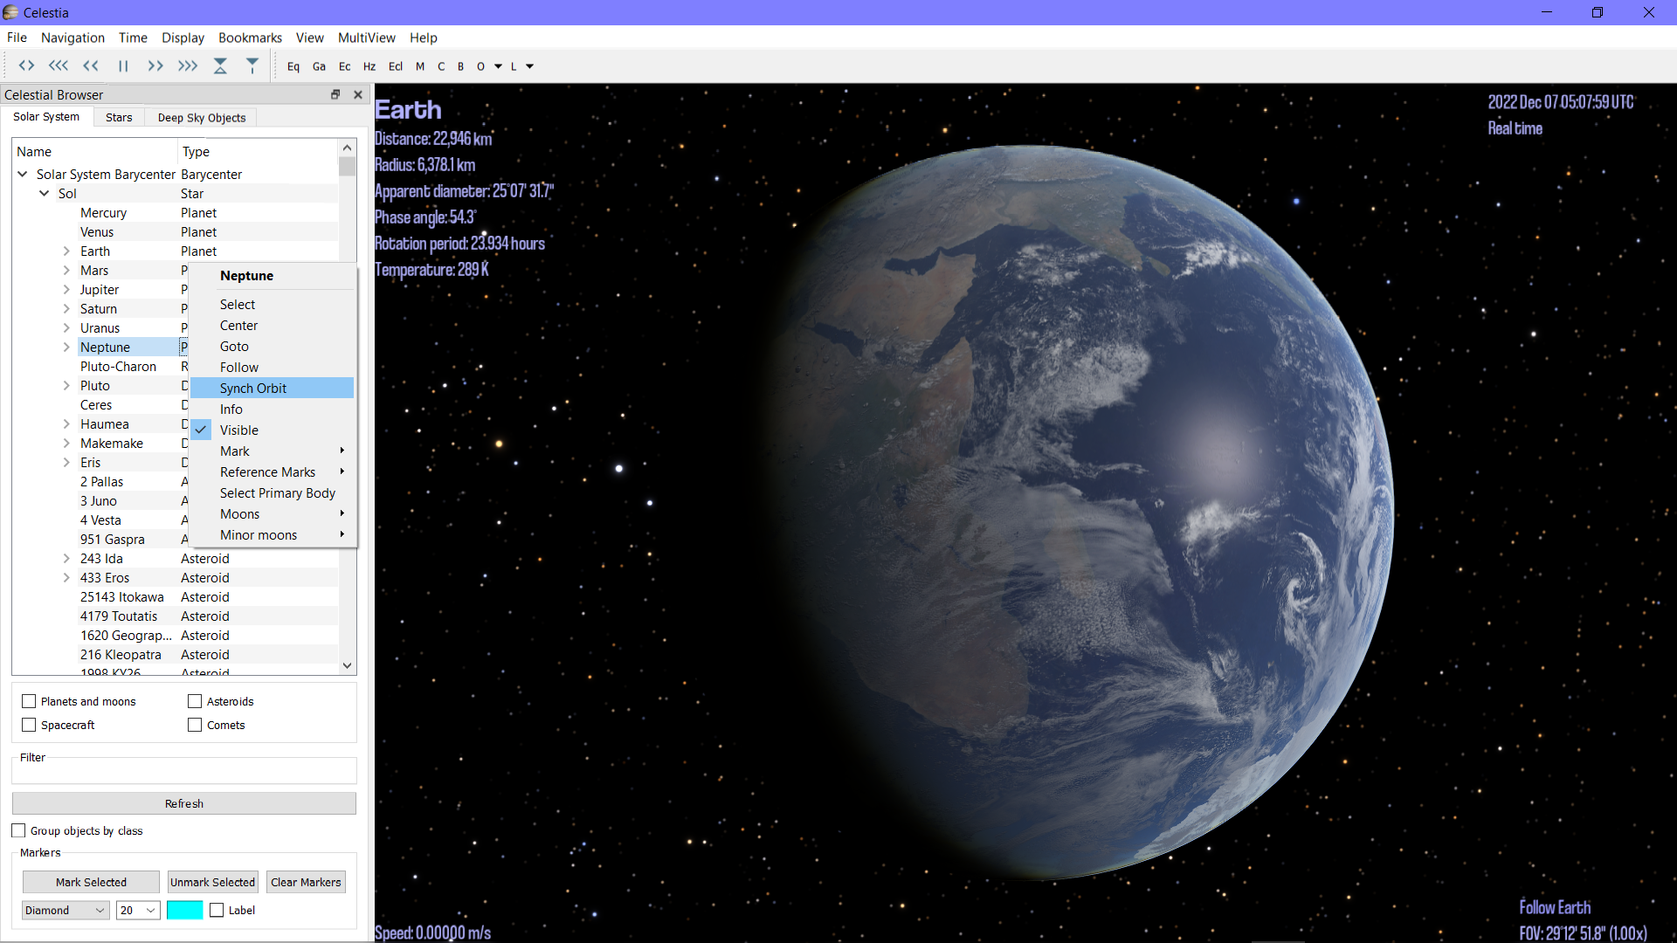The image size is (1677, 943).
Task: Switch to the Stars tab
Action: 119,118
